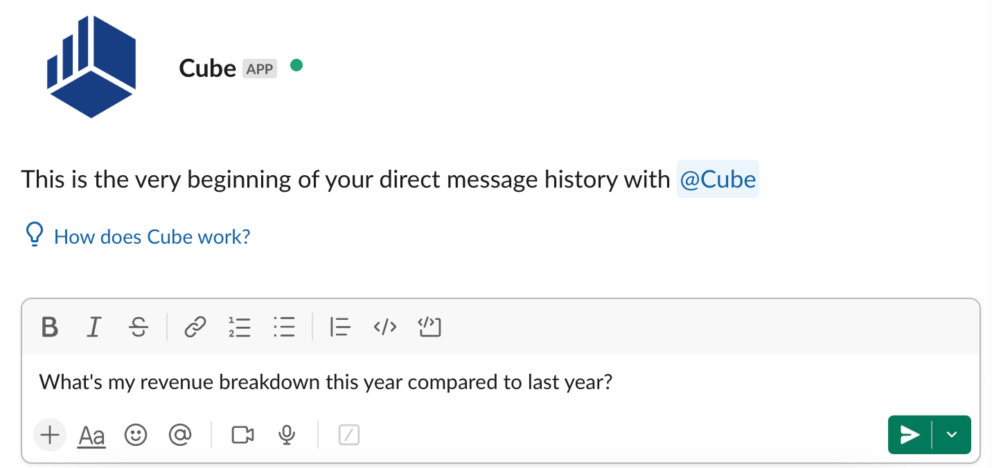Open the send options chevron
Screen dimensions: 992x468
952,435
